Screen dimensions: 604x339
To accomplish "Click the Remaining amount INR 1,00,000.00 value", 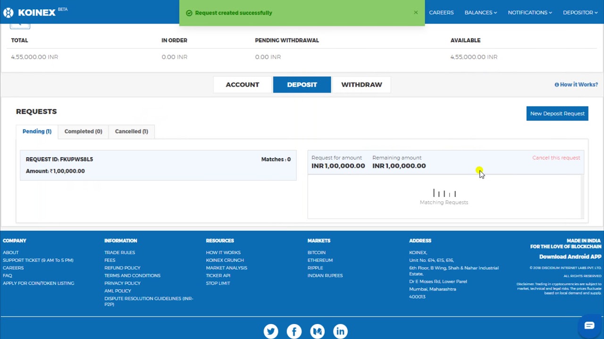I will (399, 166).
